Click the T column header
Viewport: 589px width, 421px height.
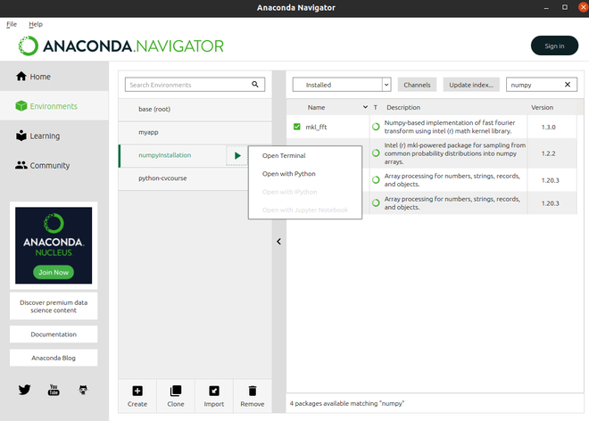click(375, 107)
